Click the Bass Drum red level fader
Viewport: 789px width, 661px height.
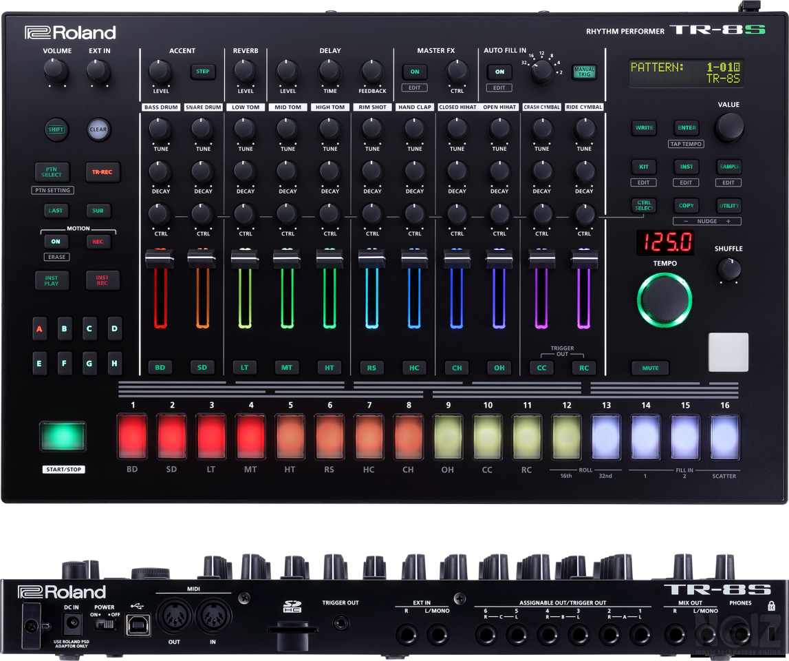click(160, 259)
